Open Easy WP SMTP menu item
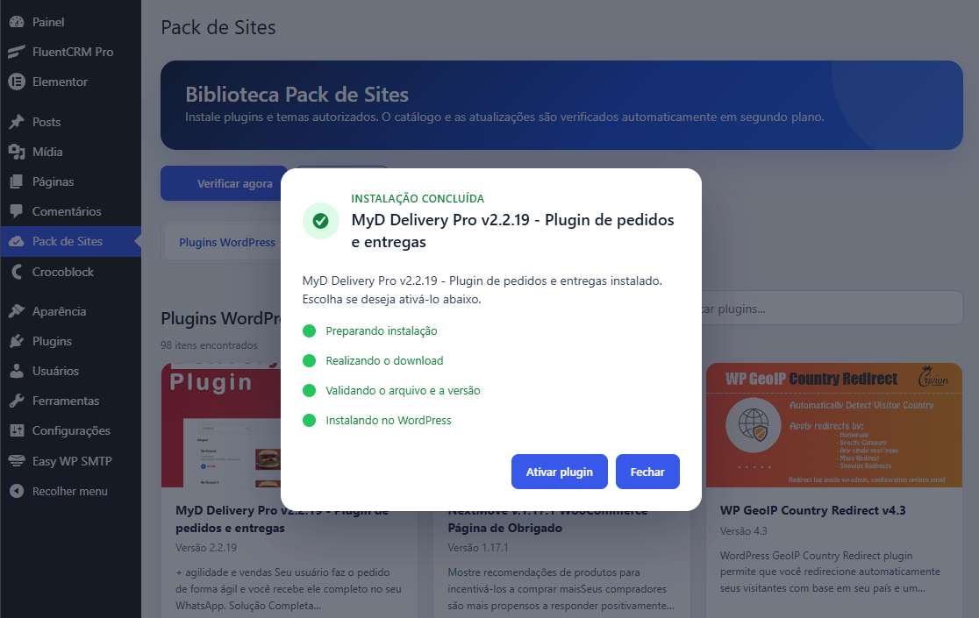The image size is (979, 618). pyautogui.click(x=70, y=461)
